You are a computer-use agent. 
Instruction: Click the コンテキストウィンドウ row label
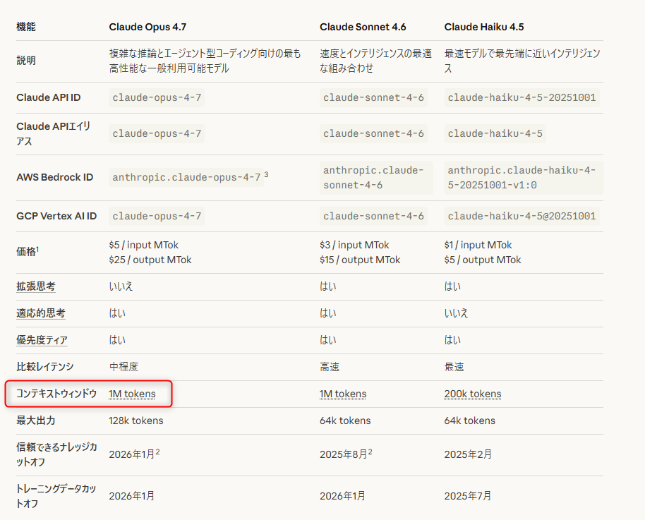click(56, 394)
